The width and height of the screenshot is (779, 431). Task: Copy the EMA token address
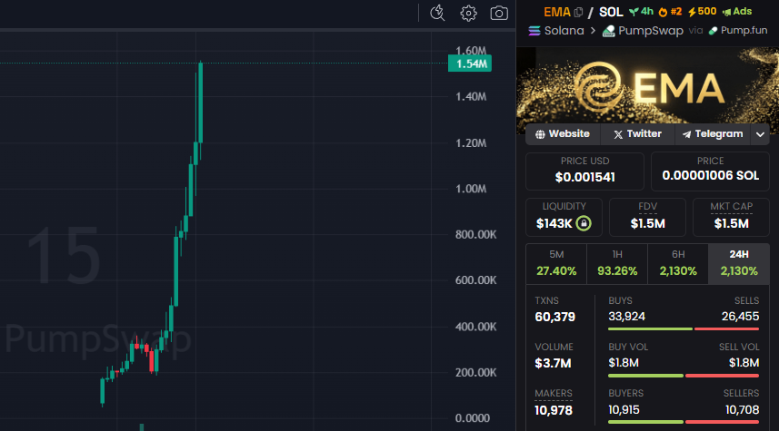point(578,12)
